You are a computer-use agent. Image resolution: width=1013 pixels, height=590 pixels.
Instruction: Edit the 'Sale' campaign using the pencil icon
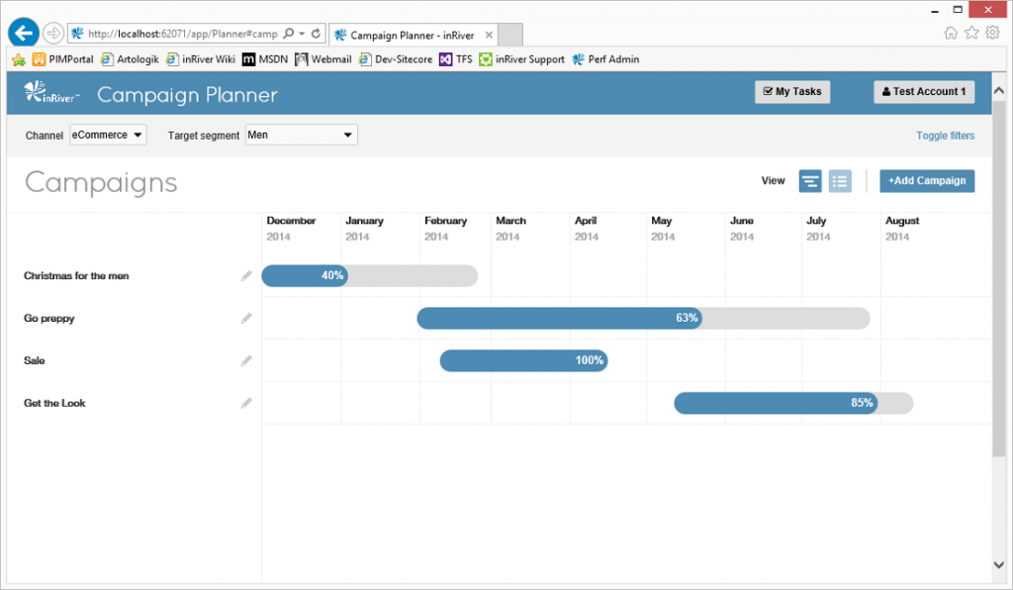[x=246, y=360]
